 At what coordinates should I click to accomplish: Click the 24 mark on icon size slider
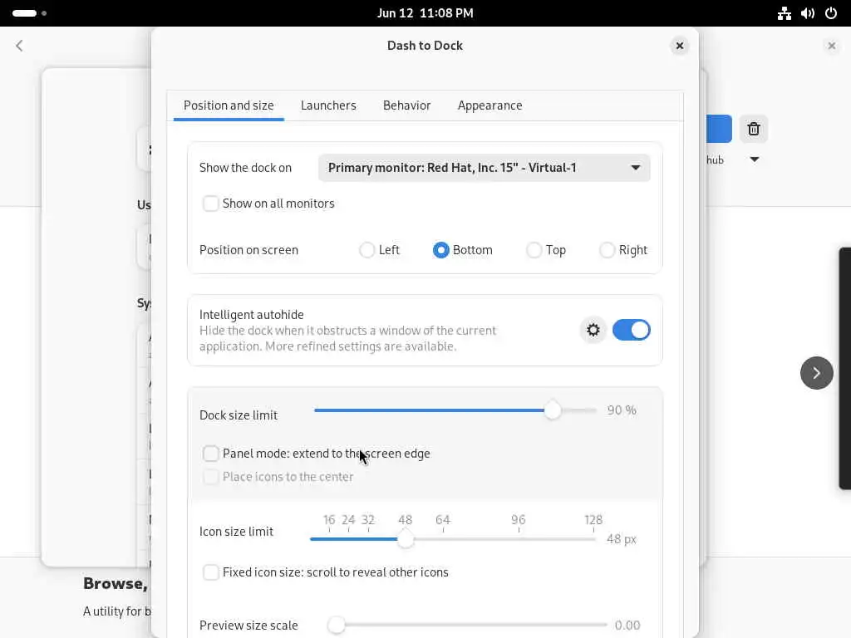click(x=348, y=520)
